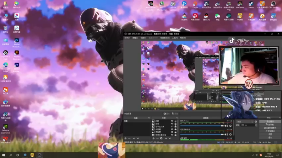The image size is (282, 158).
Task: Open 视频采集设备 mixer settings gear
Action: pos(231,134)
